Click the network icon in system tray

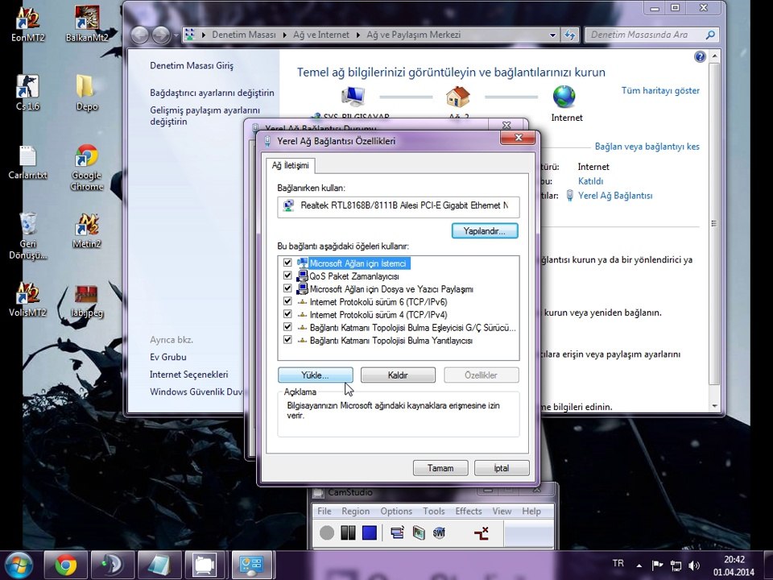click(x=676, y=565)
